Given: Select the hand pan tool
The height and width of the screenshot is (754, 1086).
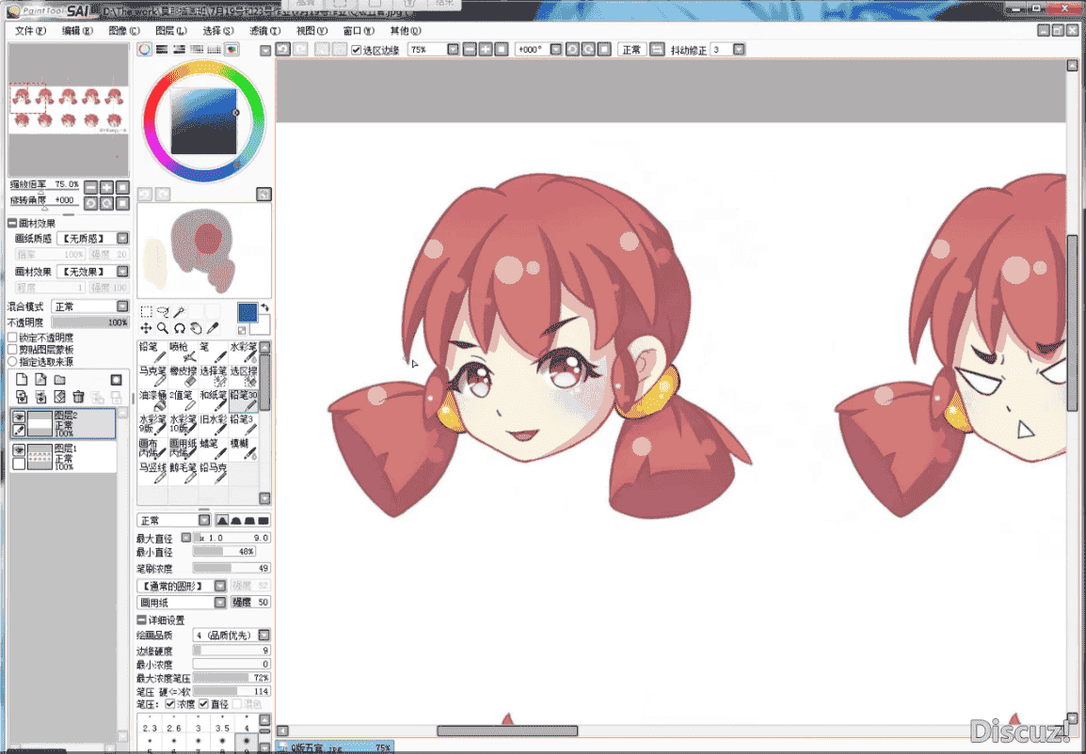Looking at the screenshot, I should (x=196, y=328).
